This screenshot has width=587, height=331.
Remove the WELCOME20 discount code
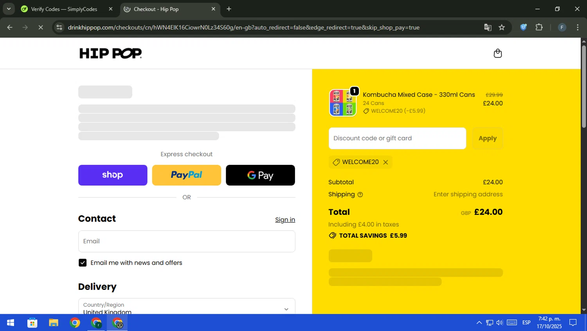(x=385, y=162)
